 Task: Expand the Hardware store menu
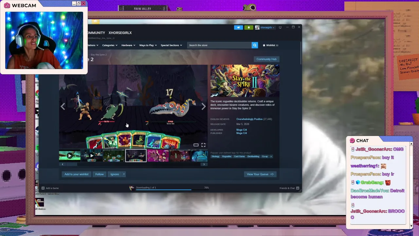128,45
